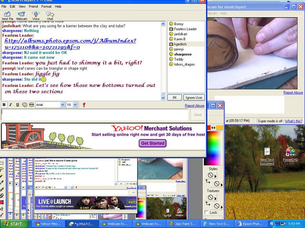Open the emoticon smiley picker
The height and width of the screenshot is (228, 305).
24,104
